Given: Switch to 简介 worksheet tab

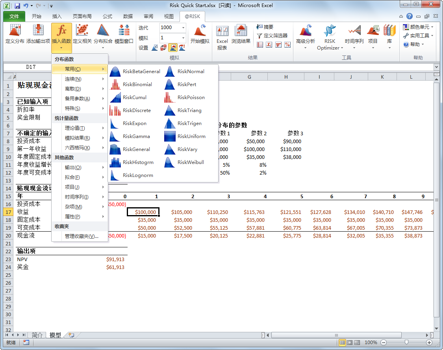Looking at the screenshot, I should [37, 335].
